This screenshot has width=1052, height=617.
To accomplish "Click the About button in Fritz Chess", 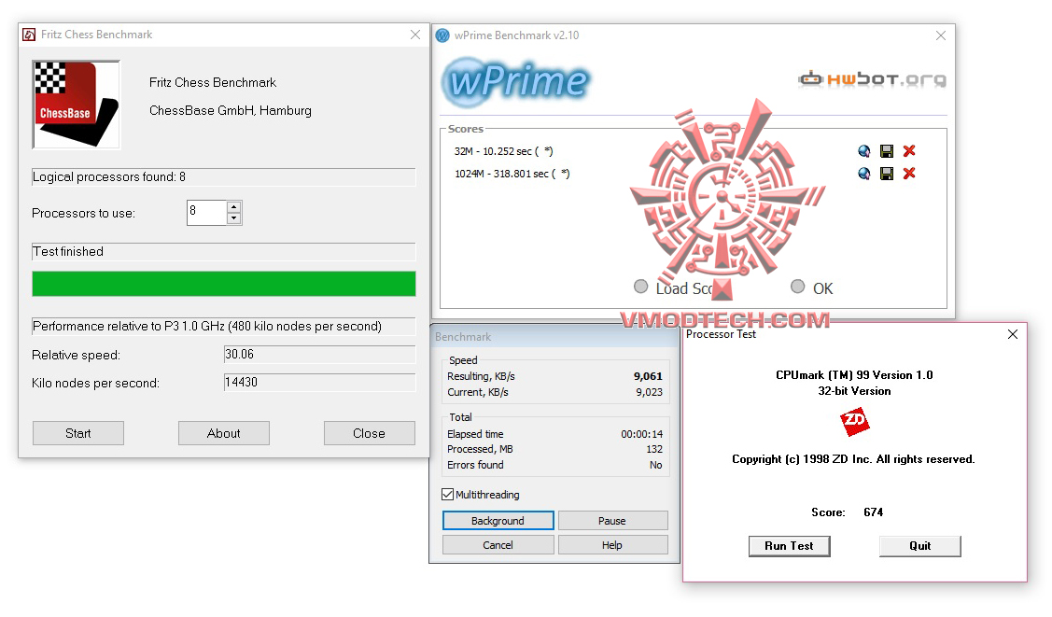I will click(x=224, y=433).
